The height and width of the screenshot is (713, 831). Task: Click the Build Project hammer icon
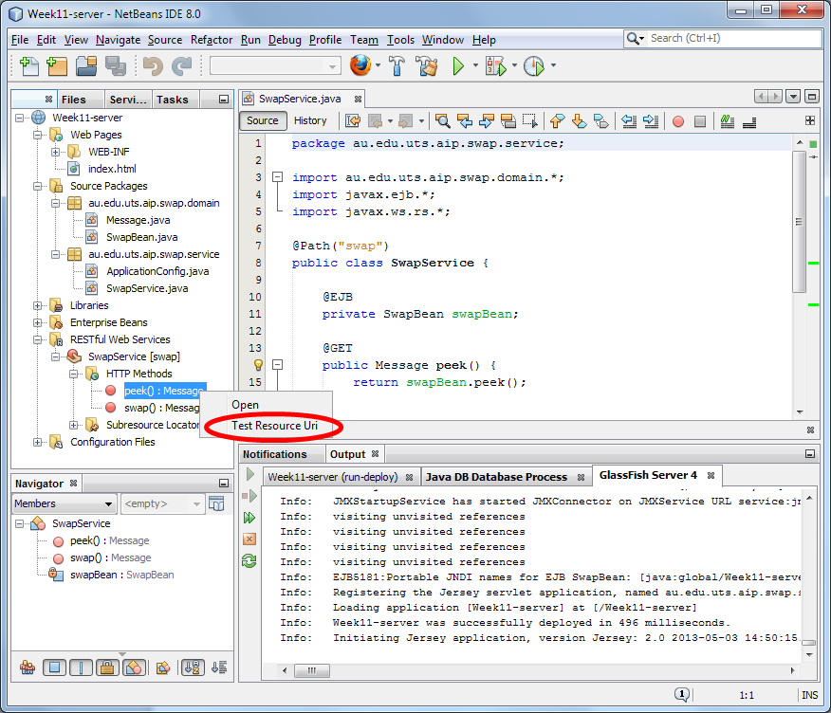click(397, 66)
